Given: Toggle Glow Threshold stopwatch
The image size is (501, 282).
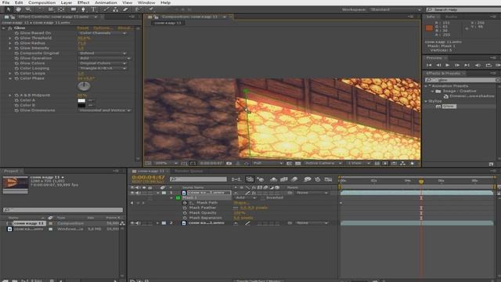Looking at the screenshot, I should (x=16, y=38).
